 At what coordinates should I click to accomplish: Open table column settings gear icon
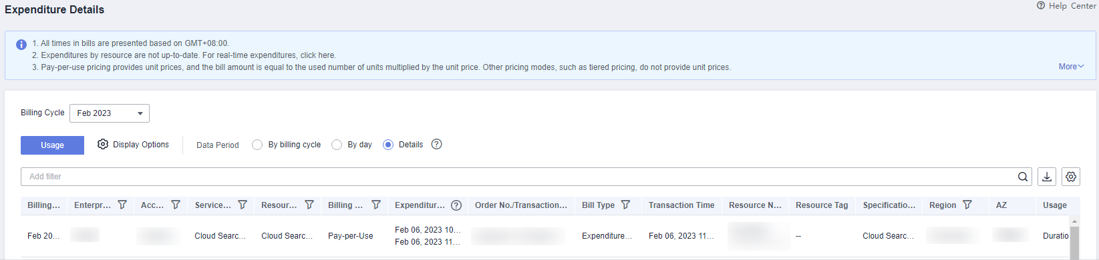pos(1071,177)
